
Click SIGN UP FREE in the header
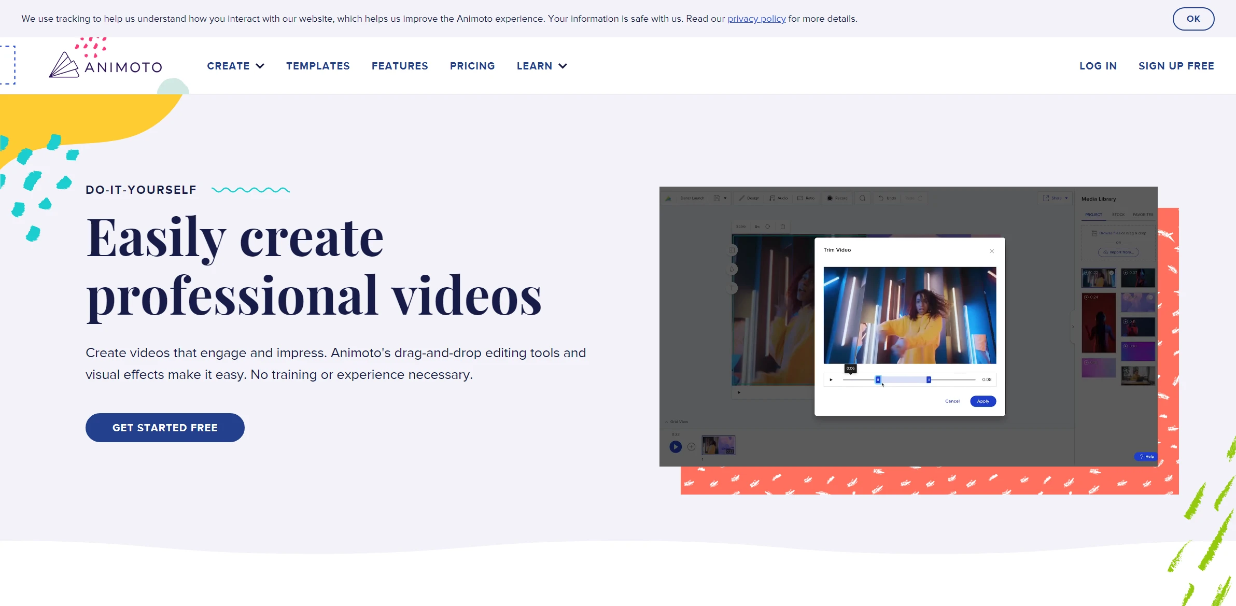[x=1176, y=66]
